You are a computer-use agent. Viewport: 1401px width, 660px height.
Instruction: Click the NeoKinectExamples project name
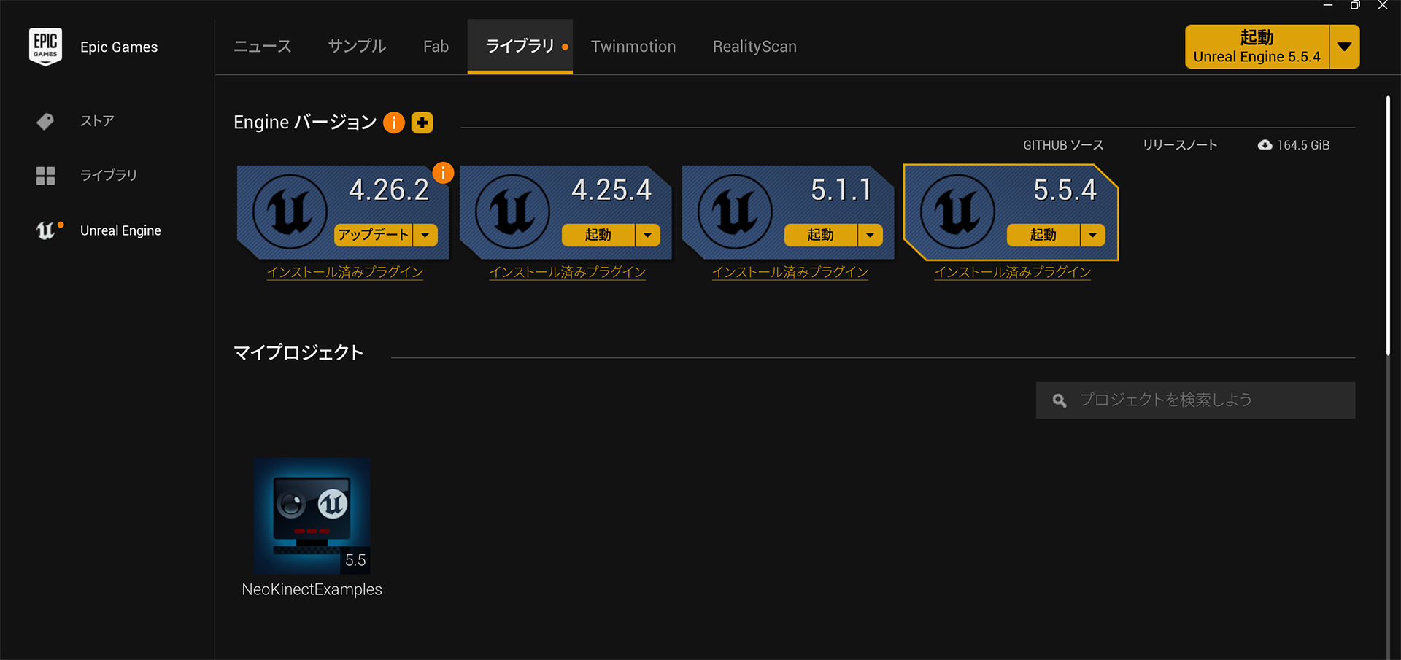[x=312, y=589]
